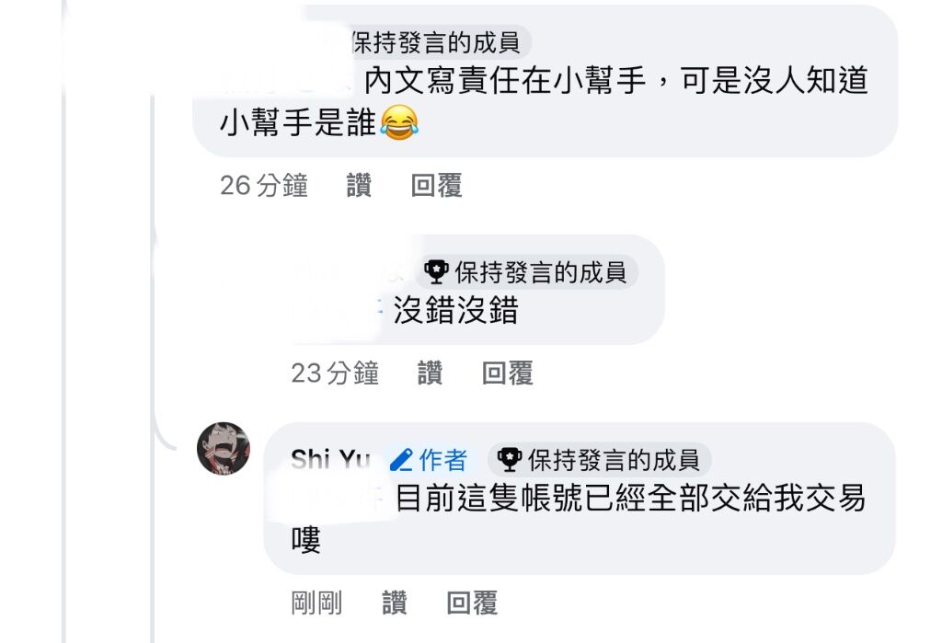Click the 保持發言的成員 badge on the top comment
Viewport: 942px width, 643px height.
pos(435,42)
